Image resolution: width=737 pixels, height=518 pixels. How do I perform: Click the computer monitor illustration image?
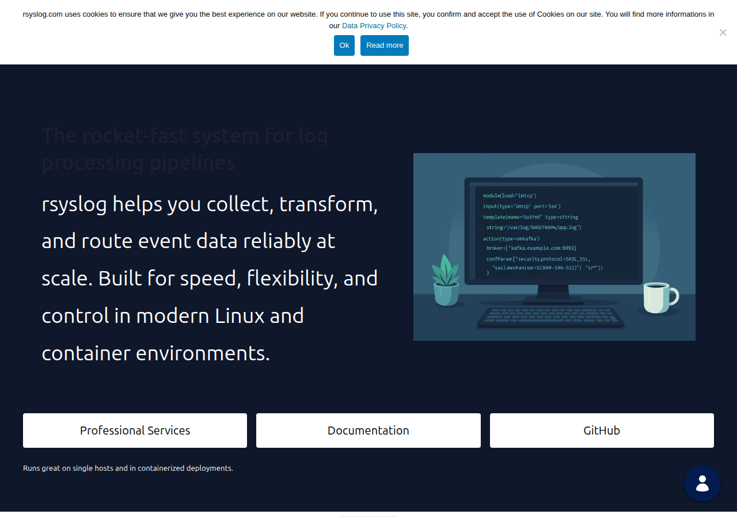coord(554,247)
